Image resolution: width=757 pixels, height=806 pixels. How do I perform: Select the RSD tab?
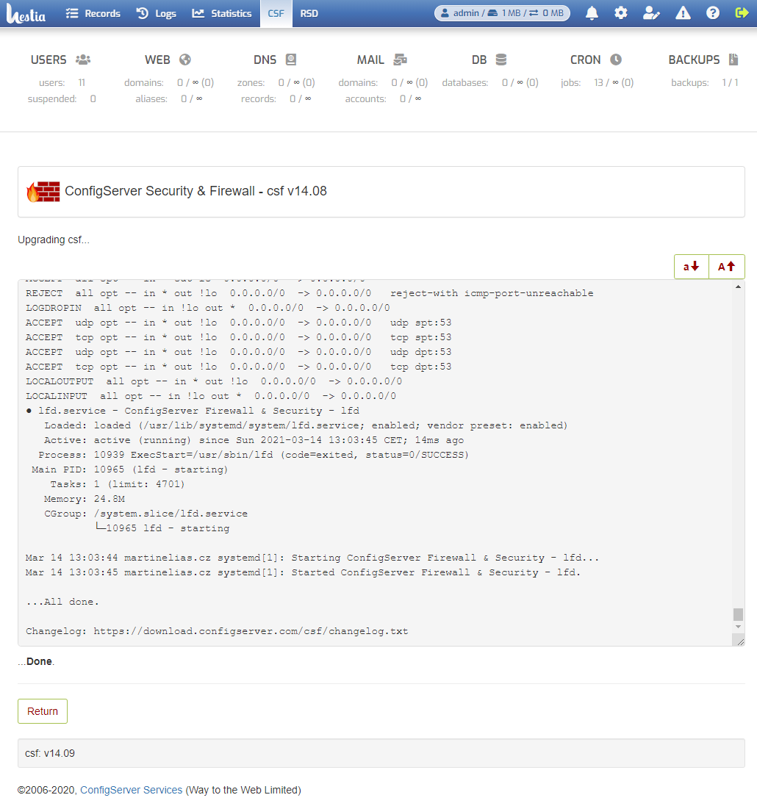coord(309,13)
